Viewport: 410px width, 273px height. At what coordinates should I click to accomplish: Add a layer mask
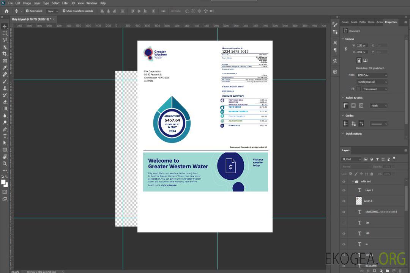[375, 271]
